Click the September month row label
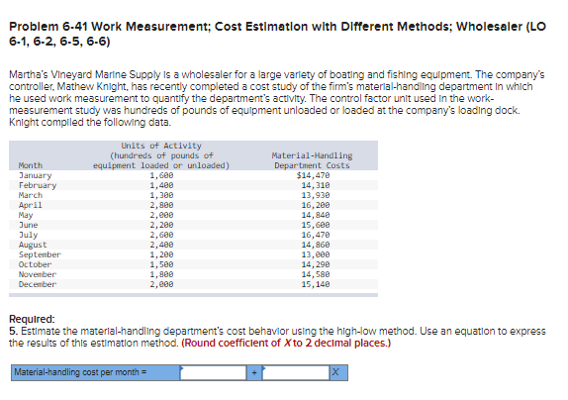This screenshot has height=400, width=568. click(40, 254)
